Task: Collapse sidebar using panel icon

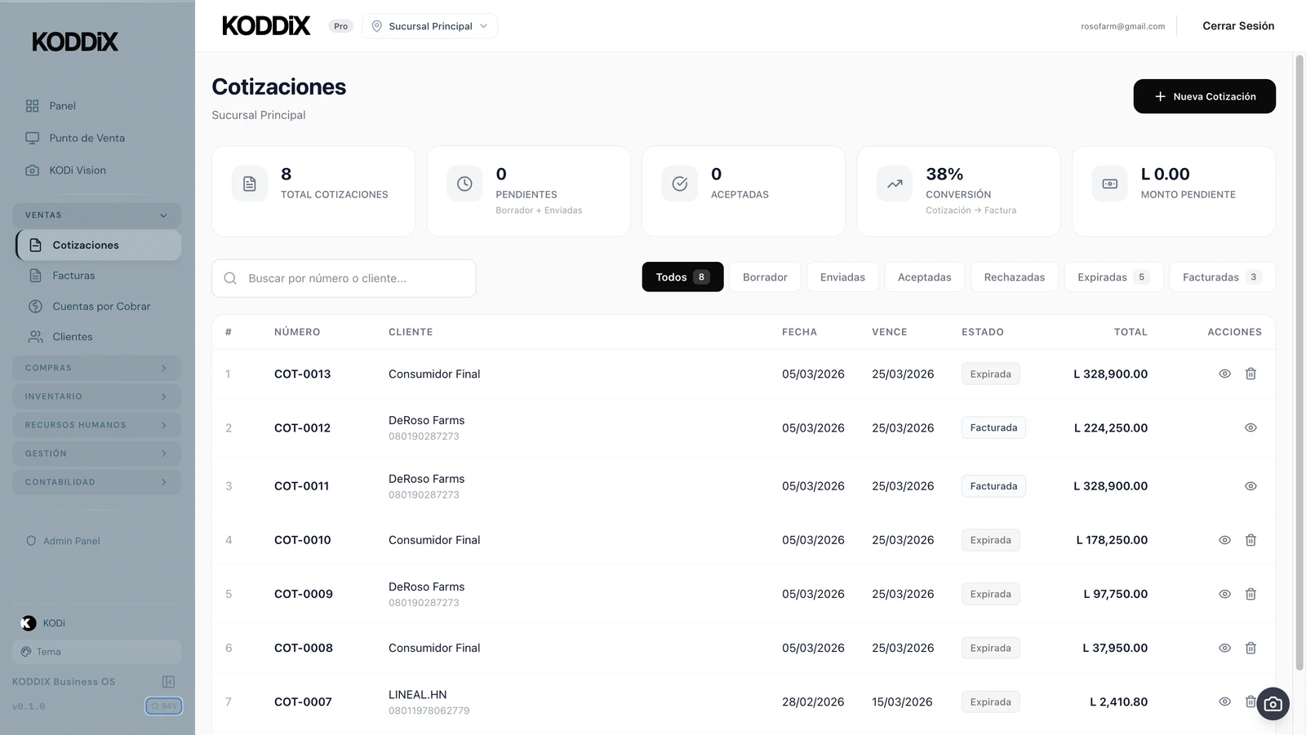Action: pyautogui.click(x=168, y=682)
